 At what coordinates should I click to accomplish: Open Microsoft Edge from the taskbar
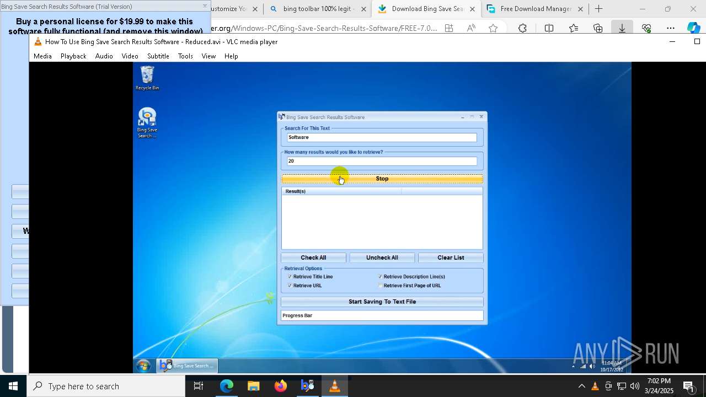pos(227,386)
